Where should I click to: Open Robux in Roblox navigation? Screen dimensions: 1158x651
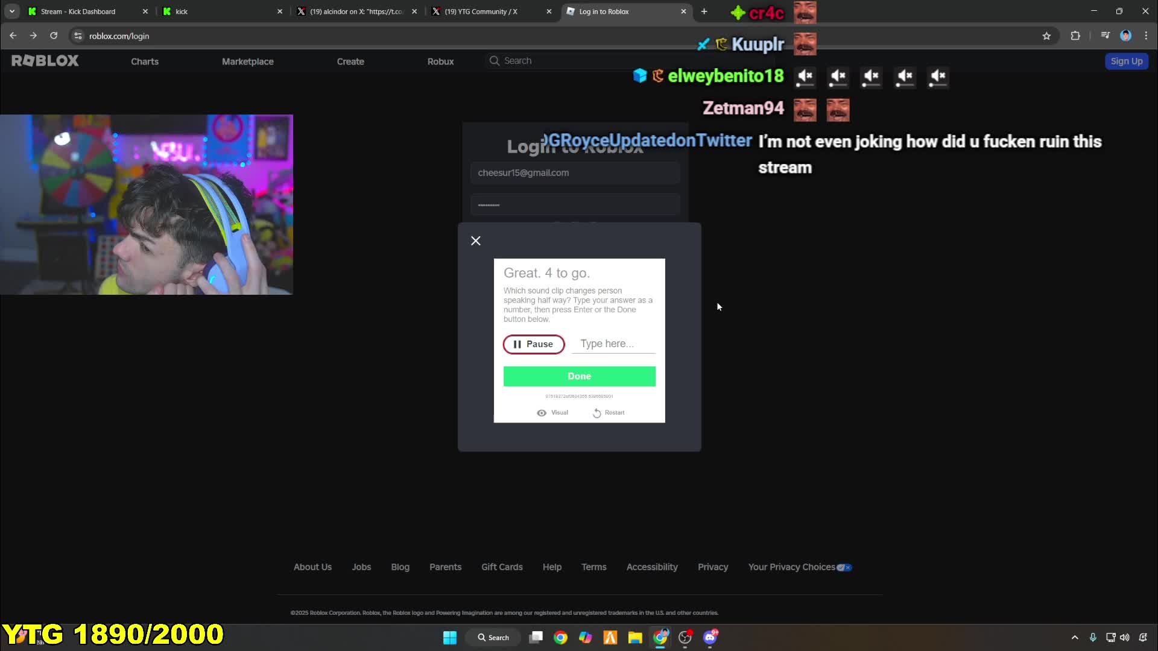coord(440,61)
